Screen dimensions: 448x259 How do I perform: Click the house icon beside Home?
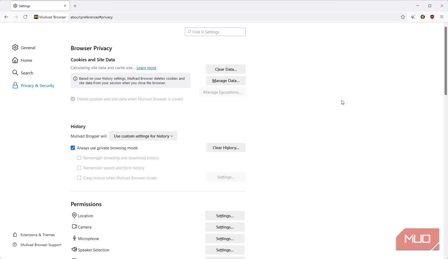pyautogui.click(x=15, y=60)
